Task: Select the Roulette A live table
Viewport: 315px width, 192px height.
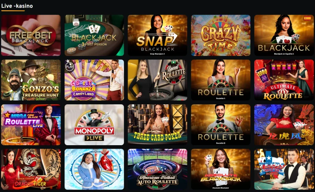Action: (x=221, y=80)
